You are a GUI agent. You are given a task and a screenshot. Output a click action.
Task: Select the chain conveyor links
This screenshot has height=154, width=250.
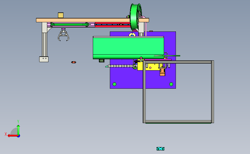121,66
